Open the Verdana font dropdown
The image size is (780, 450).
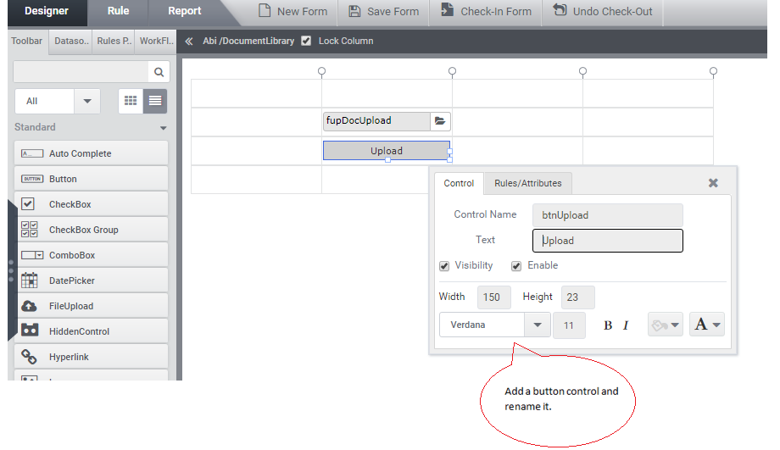point(537,325)
